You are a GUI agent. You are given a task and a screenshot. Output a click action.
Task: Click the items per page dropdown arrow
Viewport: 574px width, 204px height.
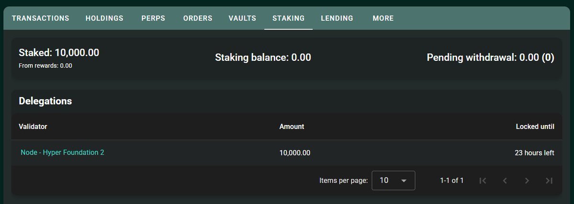pyautogui.click(x=404, y=181)
